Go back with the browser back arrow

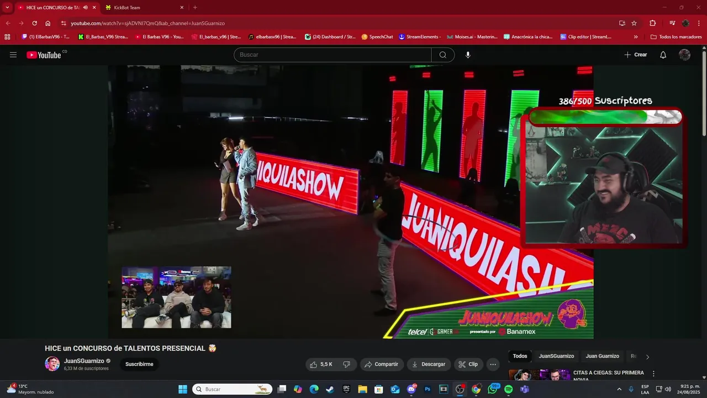point(8,23)
